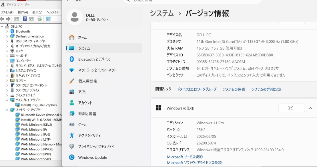
Task: Click the Bluetooth icon in Device Manager tree
Action: coord(12,31)
